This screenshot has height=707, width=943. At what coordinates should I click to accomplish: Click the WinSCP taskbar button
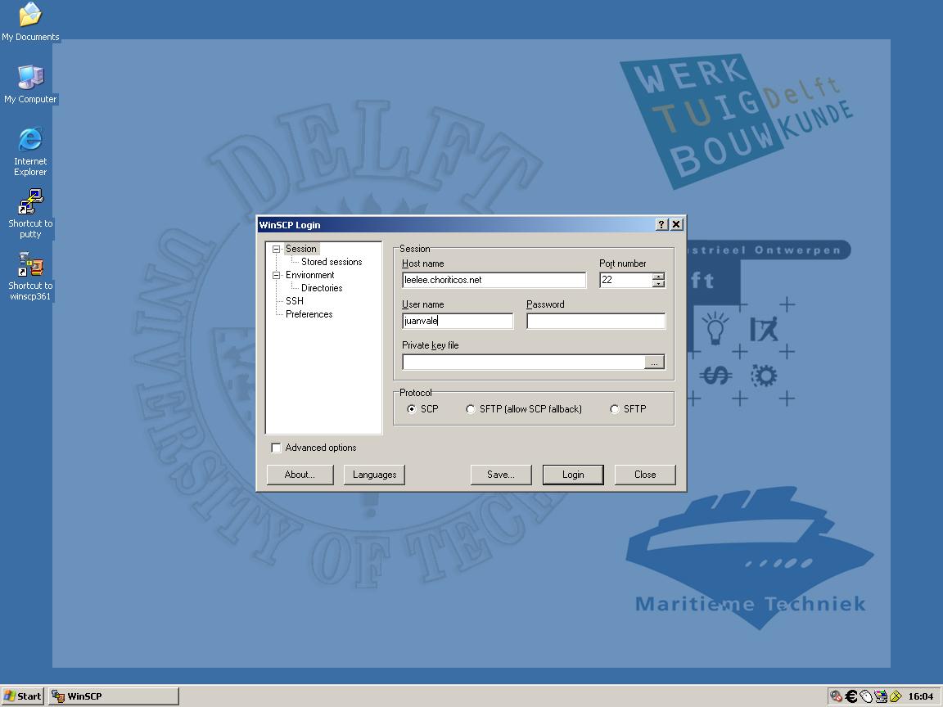114,696
